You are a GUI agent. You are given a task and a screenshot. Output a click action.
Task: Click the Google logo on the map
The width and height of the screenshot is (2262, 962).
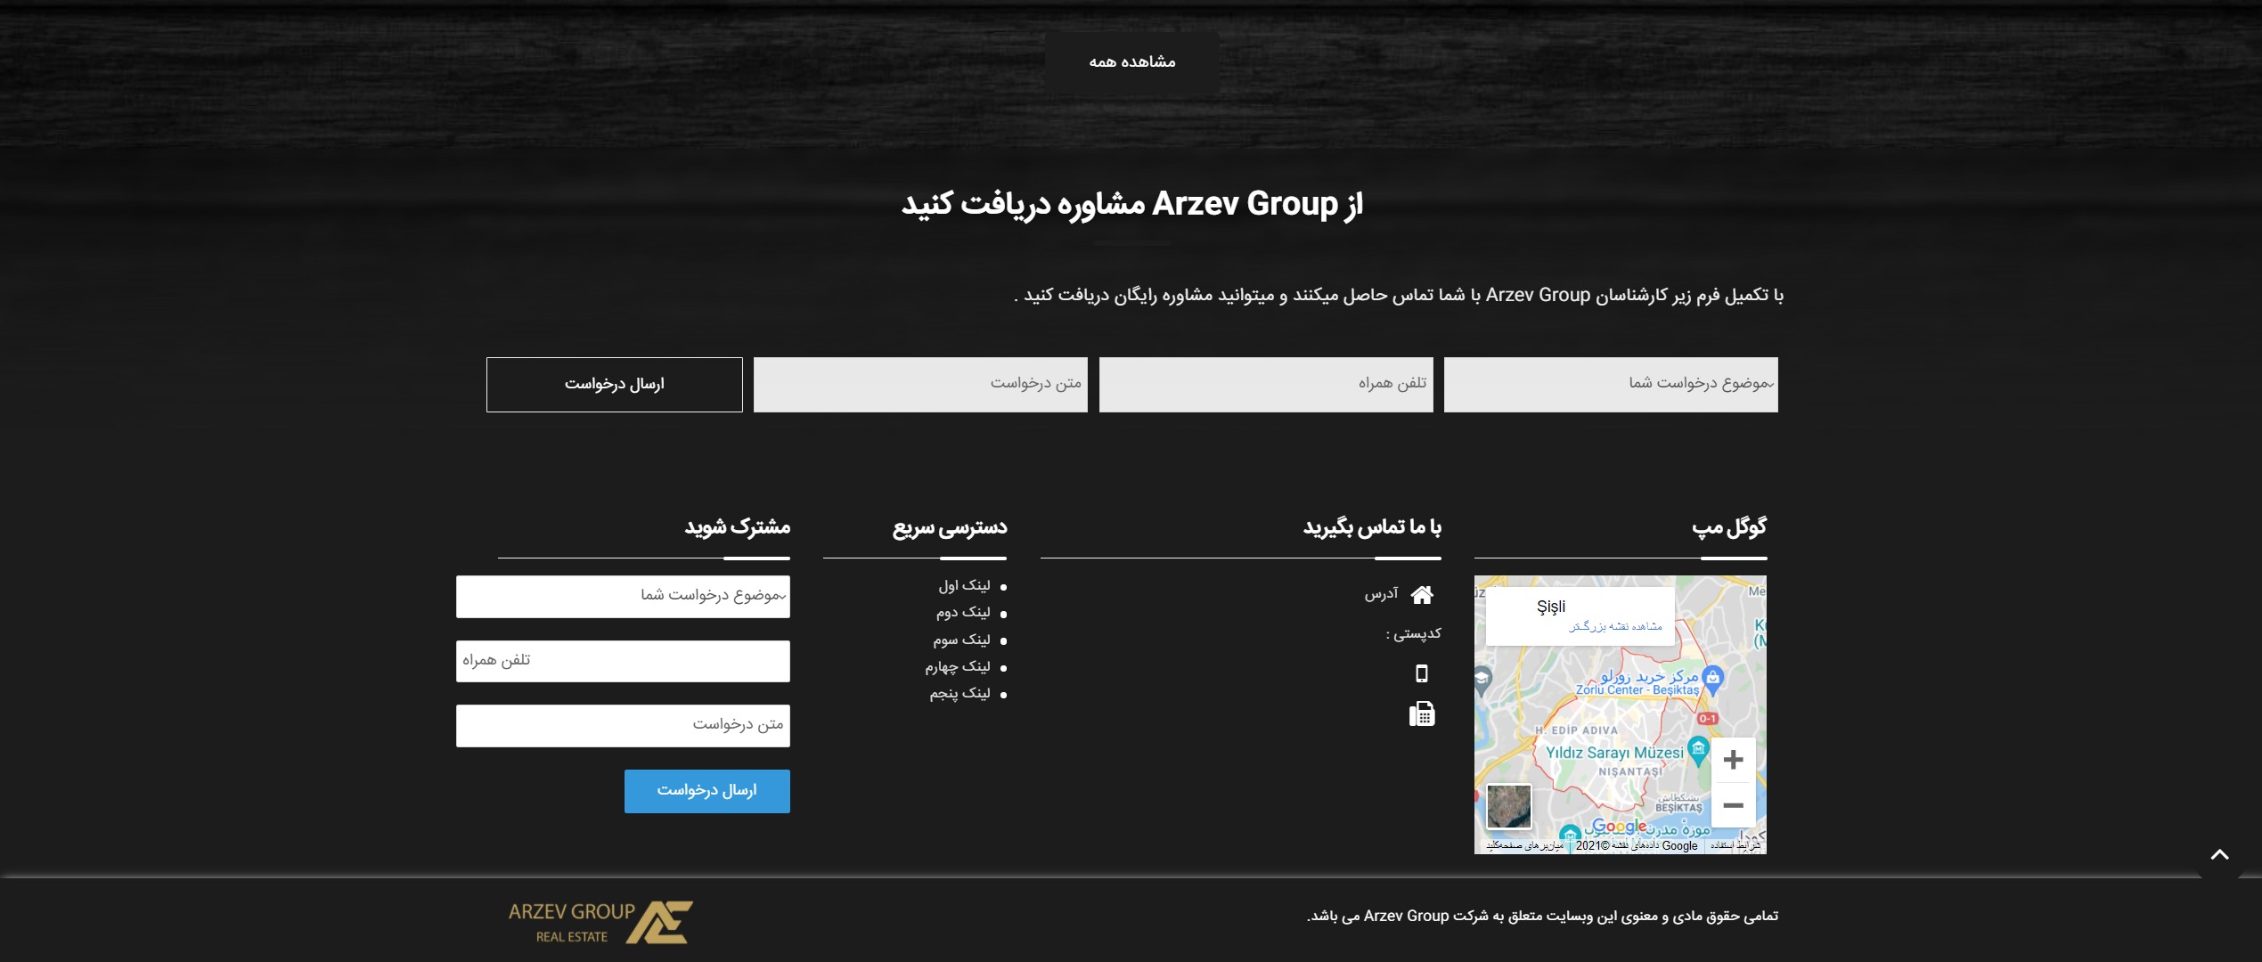click(x=1619, y=826)
